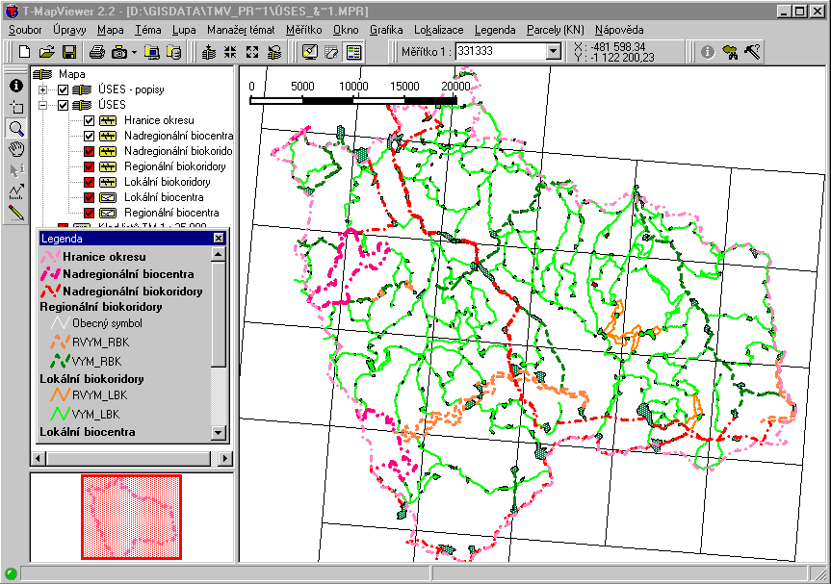
Task: Click the folder-with-database toolbar icon
Action: (x=174, y=52)
